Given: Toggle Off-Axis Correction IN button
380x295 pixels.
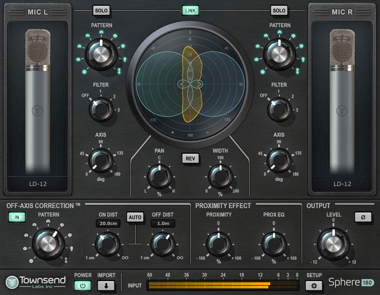Looking at the screenshot, I should click(x=17, y=217).
